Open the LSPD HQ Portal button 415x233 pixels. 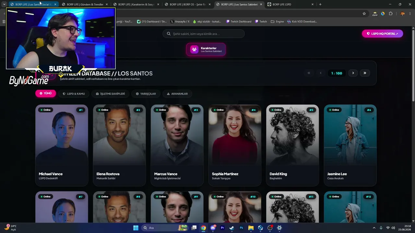pos(382,34)
